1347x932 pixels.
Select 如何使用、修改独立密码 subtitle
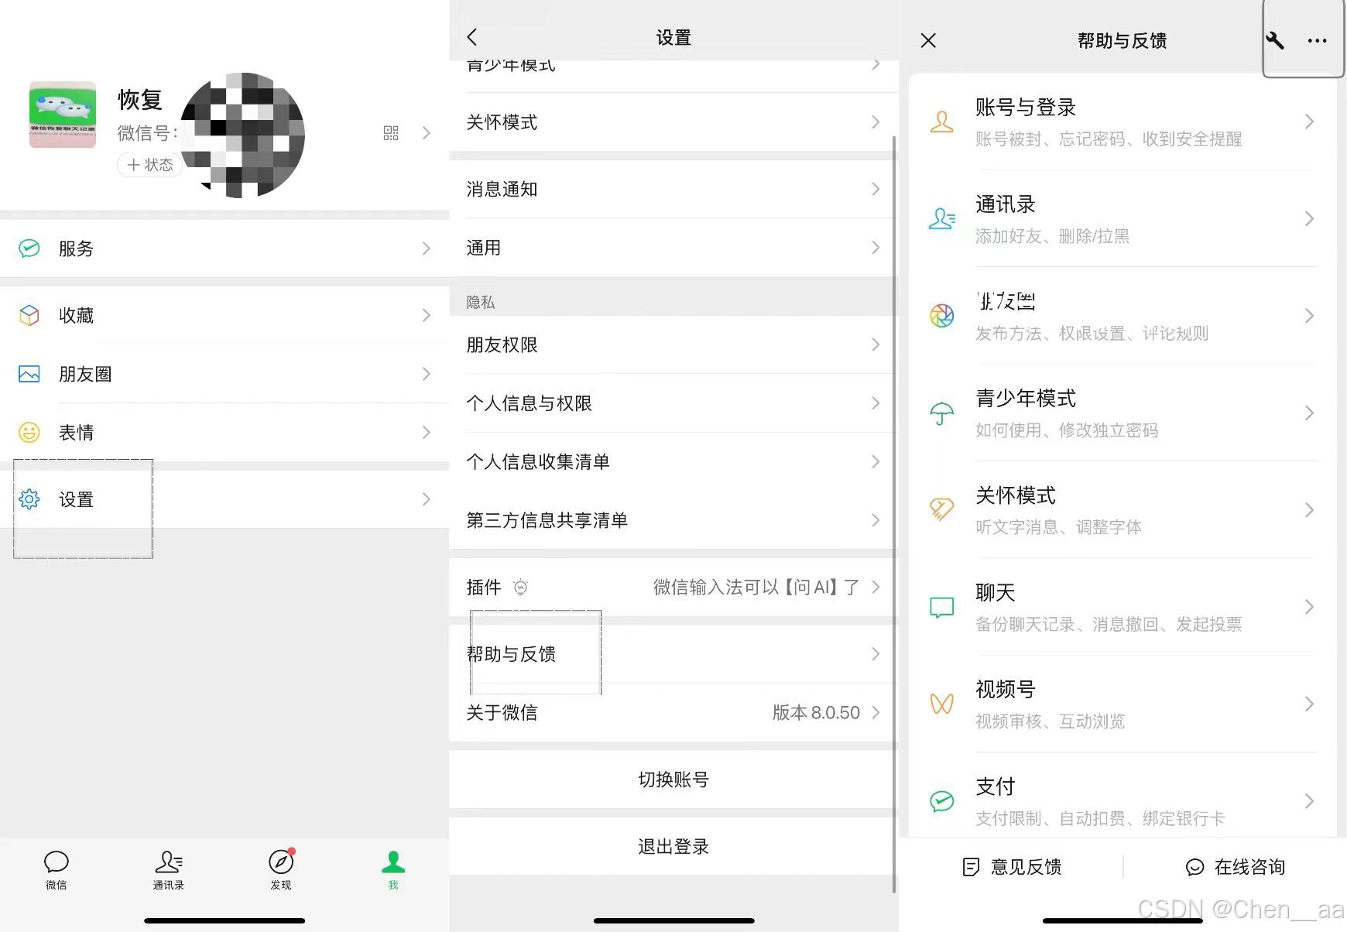pos(1067,430)
